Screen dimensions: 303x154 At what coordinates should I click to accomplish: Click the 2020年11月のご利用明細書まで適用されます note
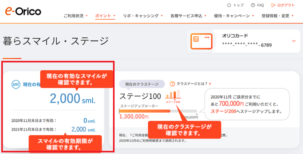click(x=152, y=141)
